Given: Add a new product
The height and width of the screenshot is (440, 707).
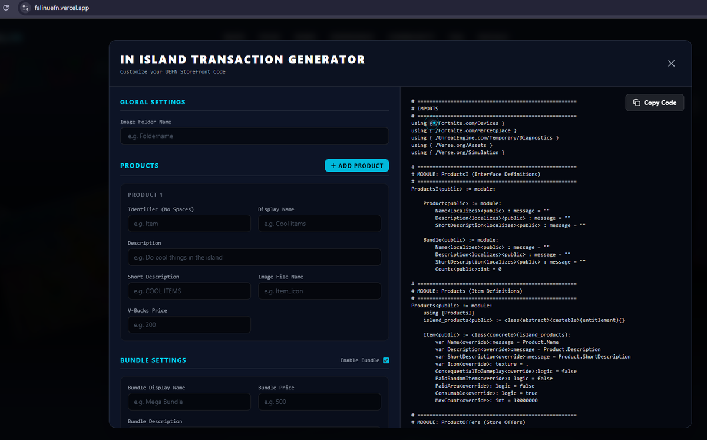Looking at the screenshot, I should click(357, 166).
